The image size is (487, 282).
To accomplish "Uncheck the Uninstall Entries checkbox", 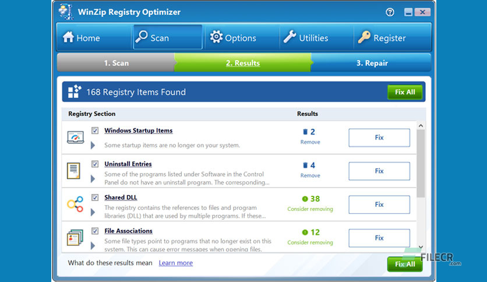I will point(95,164).
